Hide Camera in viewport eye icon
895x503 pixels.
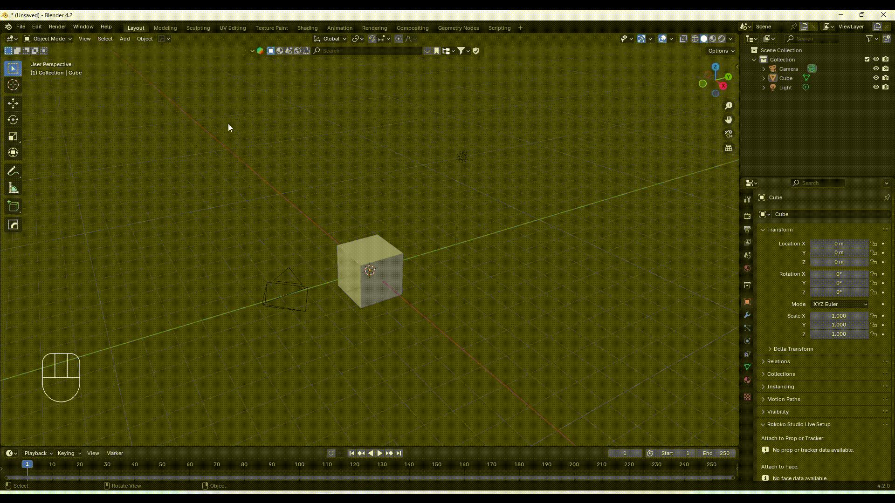(876, 68)
